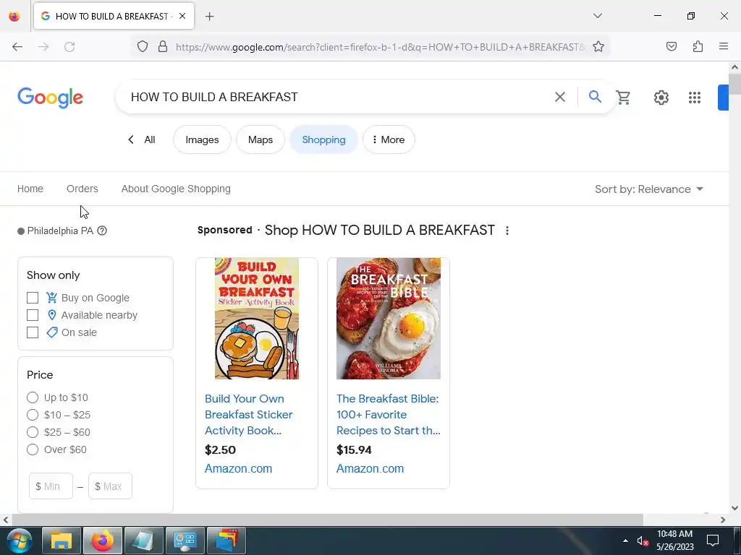Open the tracking protection shield icon
The width and height of the screenshot is (741, 555).
coord(143,46)
